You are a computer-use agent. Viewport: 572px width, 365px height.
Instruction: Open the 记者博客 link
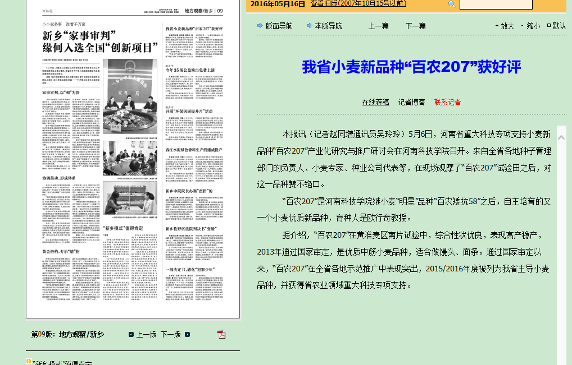(411, 102)
